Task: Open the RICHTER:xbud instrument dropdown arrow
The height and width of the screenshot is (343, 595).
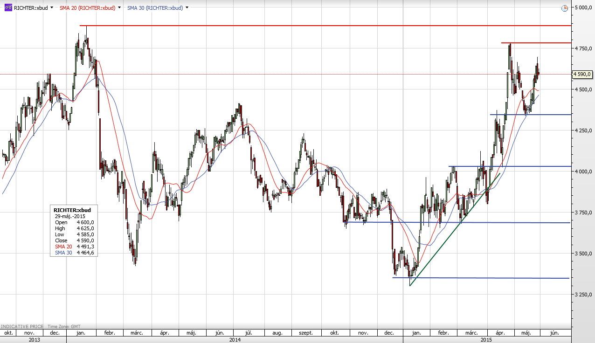Action: pos(51,8)
